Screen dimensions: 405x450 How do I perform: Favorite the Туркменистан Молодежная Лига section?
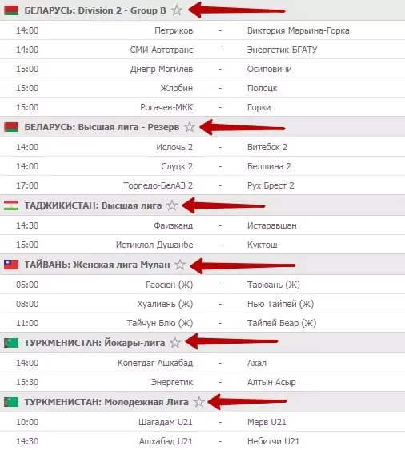point(199,402)
